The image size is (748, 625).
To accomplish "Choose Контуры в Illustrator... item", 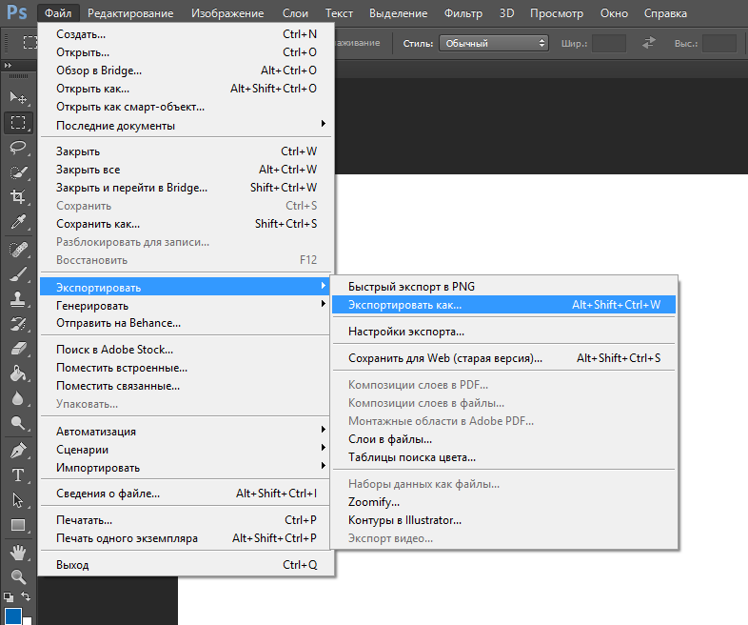I will pyautogui.click(x=503, y=520).
